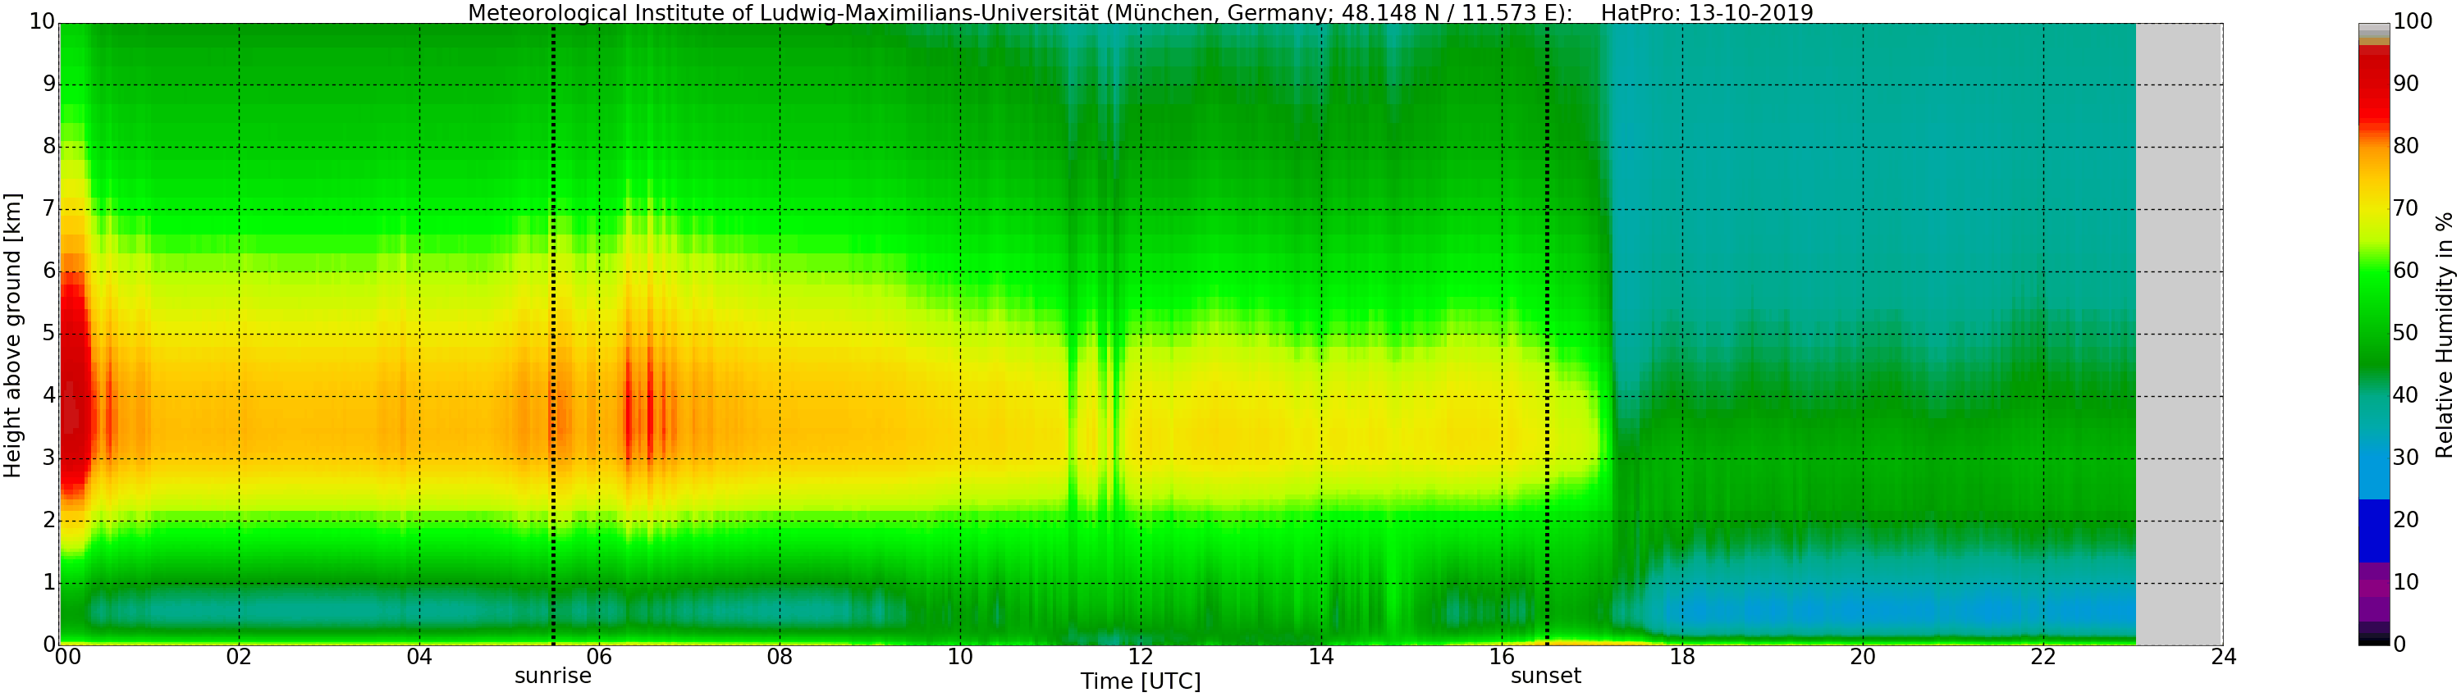Click the "18" tick label on the time axis

(x=1682, y=657)
